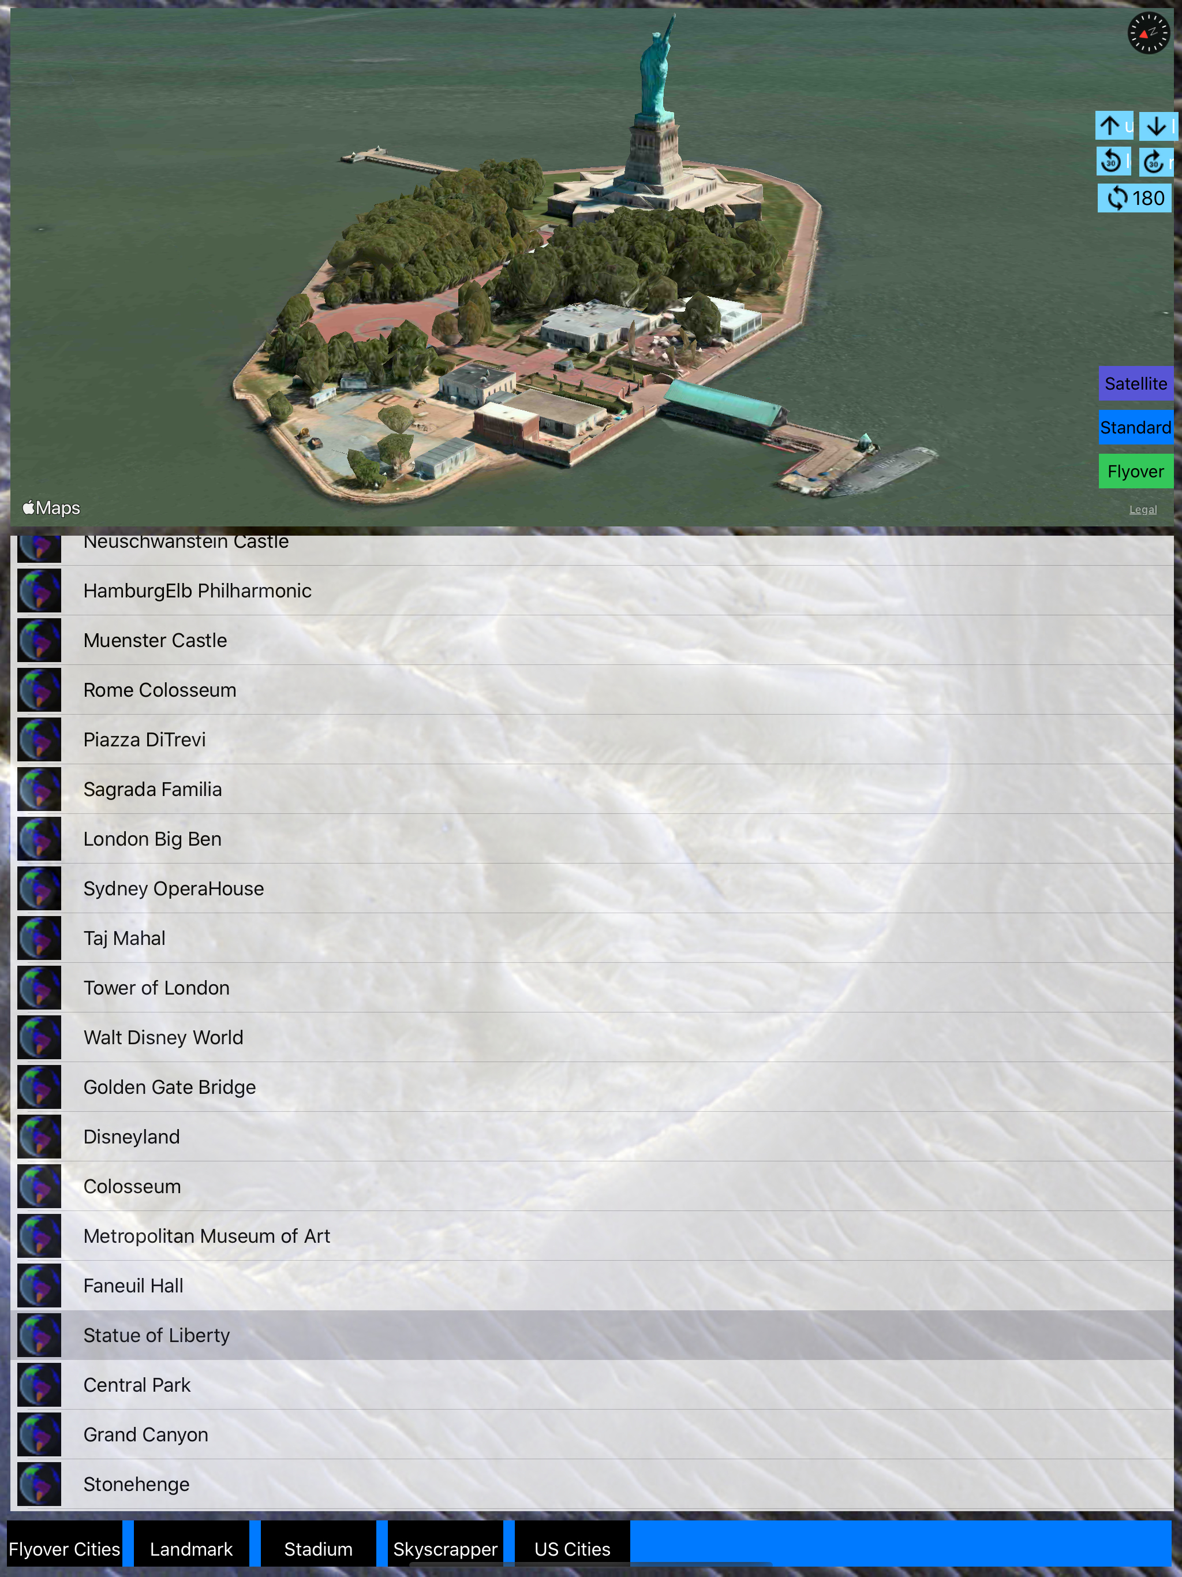The height and width of the screenshot is (1577, 1182).
Task: Select Tower of London in the list
Action: pyautogui.click(x=592, y=988)
